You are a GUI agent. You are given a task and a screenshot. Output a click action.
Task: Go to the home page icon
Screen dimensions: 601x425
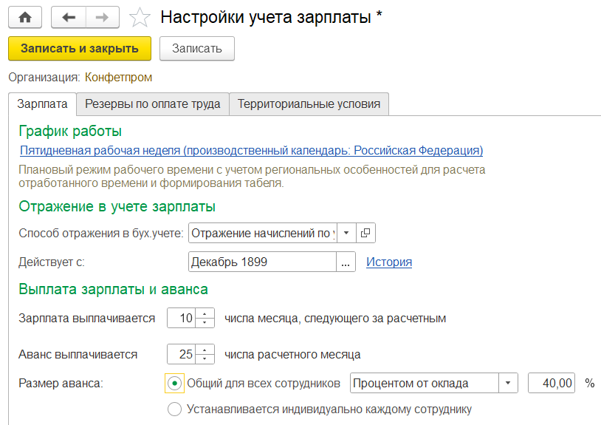[x=25, y=17]
